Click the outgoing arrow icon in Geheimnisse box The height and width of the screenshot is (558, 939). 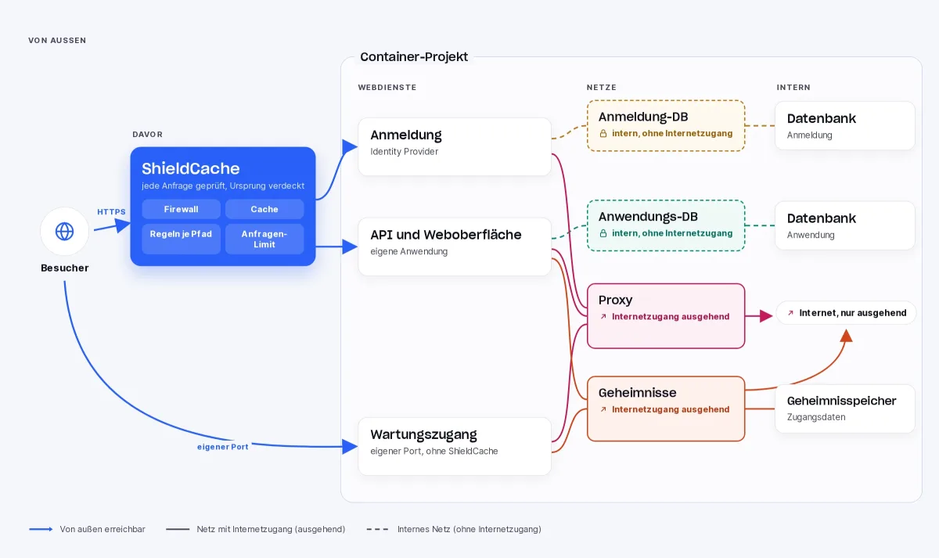[x=603, y=409]
